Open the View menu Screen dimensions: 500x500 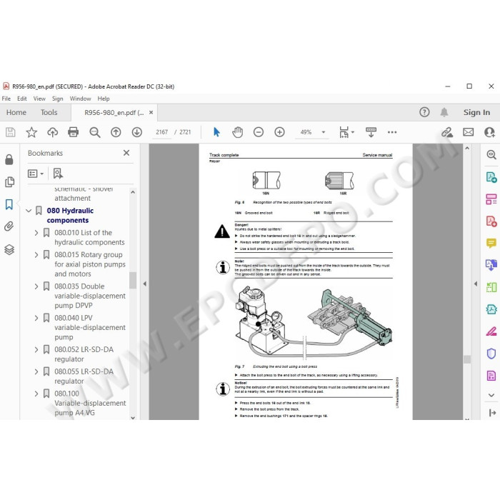[x=39, y=99]
